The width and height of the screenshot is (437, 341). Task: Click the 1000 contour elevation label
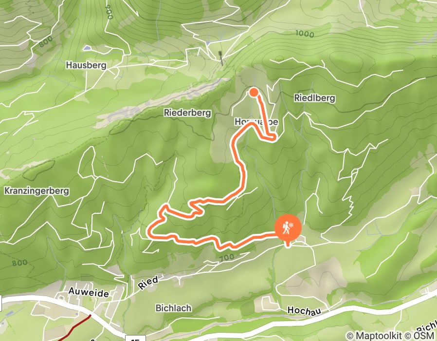(305, 34)
